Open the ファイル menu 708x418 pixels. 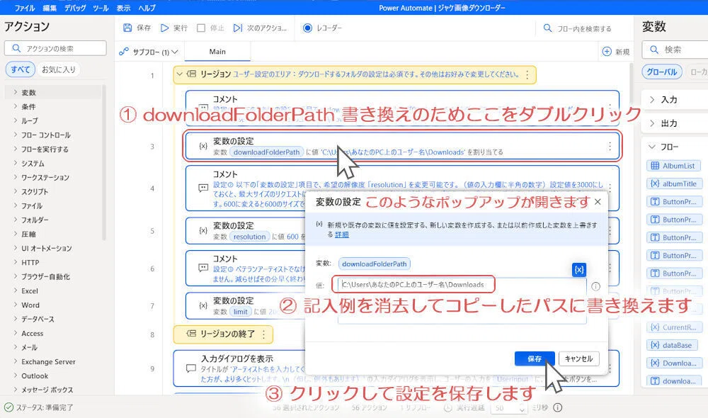pyautogui.click(x=25, y=8)
